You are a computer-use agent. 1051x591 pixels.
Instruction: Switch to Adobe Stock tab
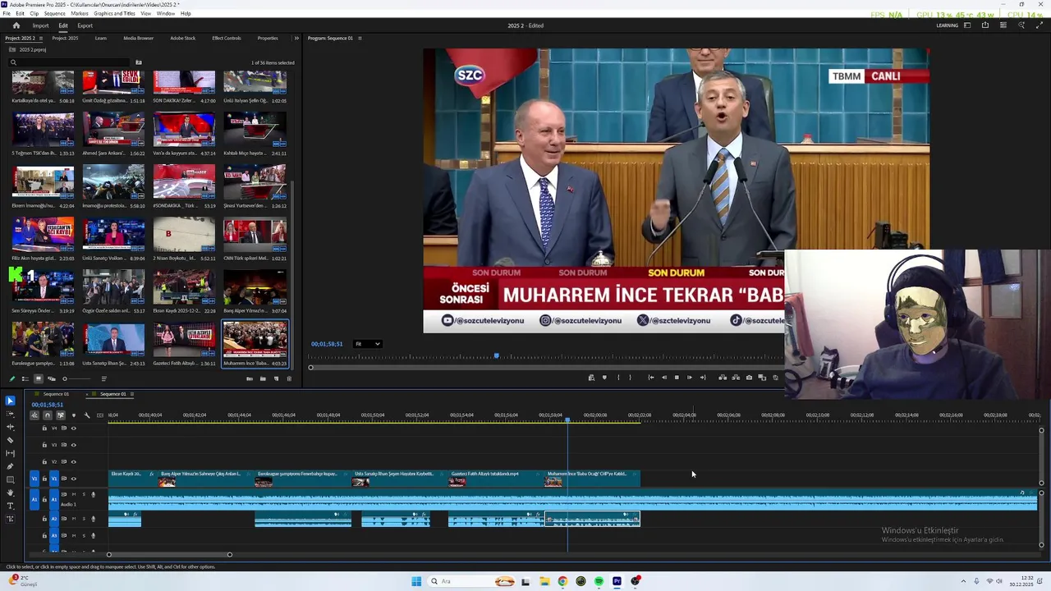(182, 38)
